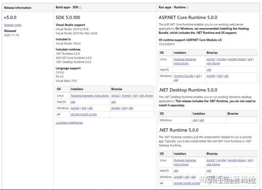Screen dimensions: 262x190
Task: Download .NET Runtime Linux x64 binaries
Action: pyautogui.click(x=250, y=160)
